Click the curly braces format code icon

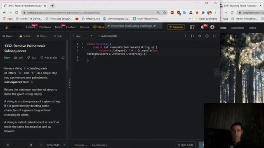192,36
